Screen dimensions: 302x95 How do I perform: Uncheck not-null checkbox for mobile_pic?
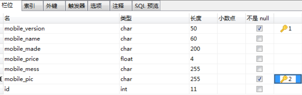coord(259,79)
